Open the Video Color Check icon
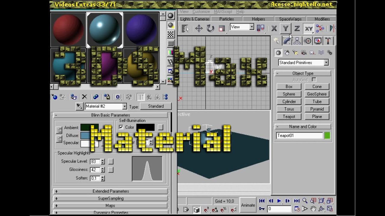Viewport: 385px width, 216px height. (171, 53)
